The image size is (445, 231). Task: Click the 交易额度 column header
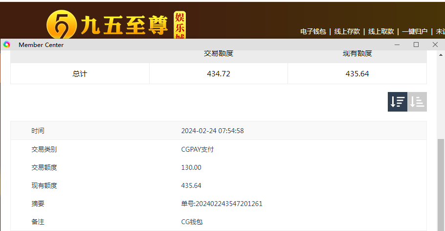(219, 53)
